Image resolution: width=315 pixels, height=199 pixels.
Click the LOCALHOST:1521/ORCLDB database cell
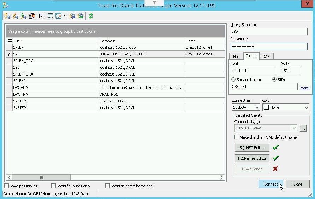pos(142,54)
